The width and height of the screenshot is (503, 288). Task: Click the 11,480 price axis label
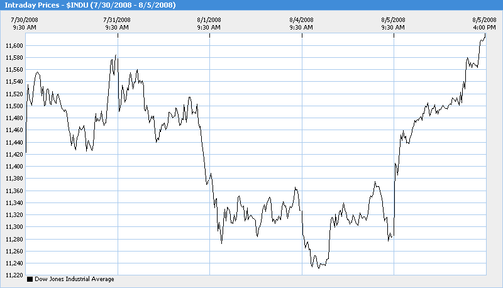click(x=14, y=118)
